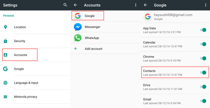The height and width of the screenshot is (108, 210).
Task: Turn off Drive sync
Action: (x=203, y=87)
